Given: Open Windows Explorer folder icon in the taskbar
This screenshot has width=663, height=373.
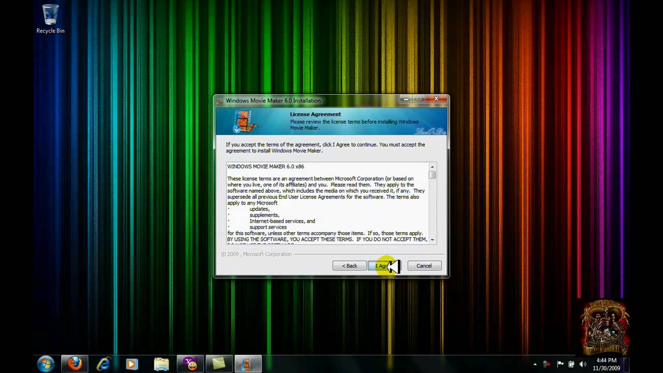Looking at the screenshot, I should (161, 364).
